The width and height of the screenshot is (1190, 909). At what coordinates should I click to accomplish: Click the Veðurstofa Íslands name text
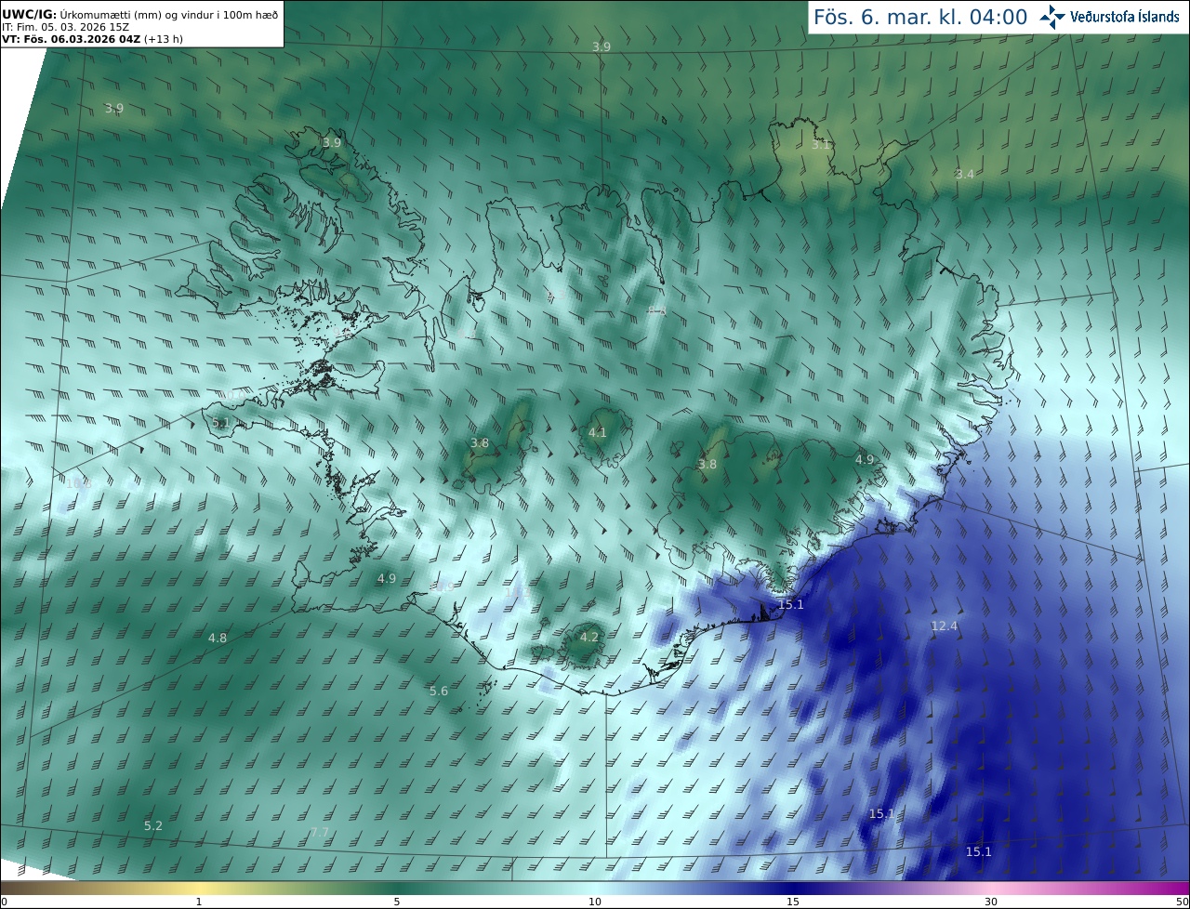(1125, 17)
